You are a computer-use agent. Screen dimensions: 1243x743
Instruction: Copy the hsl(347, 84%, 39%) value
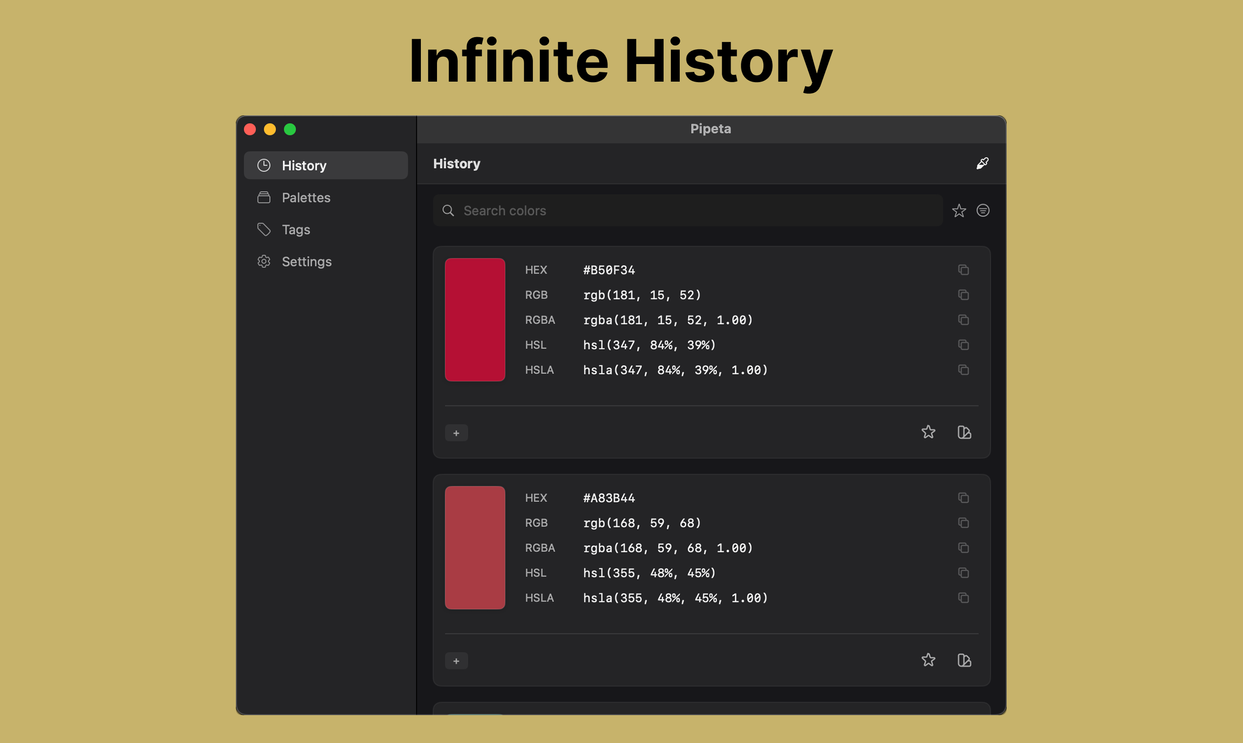[x=963, y=345]
